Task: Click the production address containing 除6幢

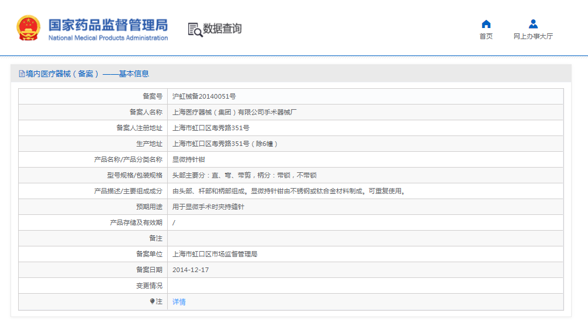Action: pos(225,144)
